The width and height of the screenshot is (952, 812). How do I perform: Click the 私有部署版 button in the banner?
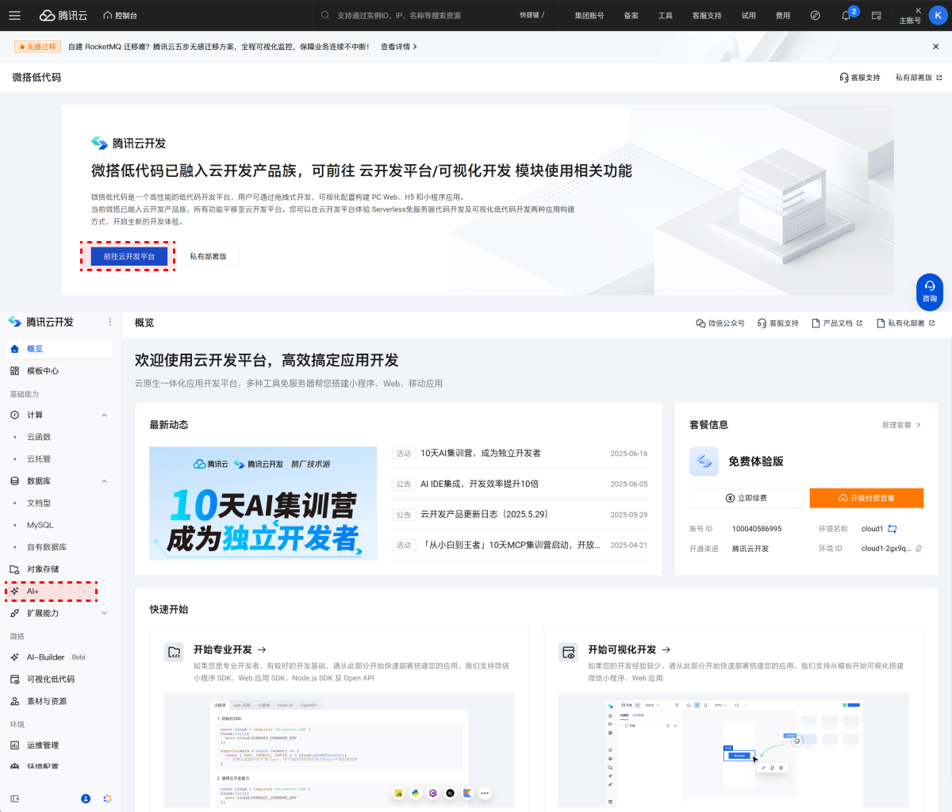coord(209,256)
